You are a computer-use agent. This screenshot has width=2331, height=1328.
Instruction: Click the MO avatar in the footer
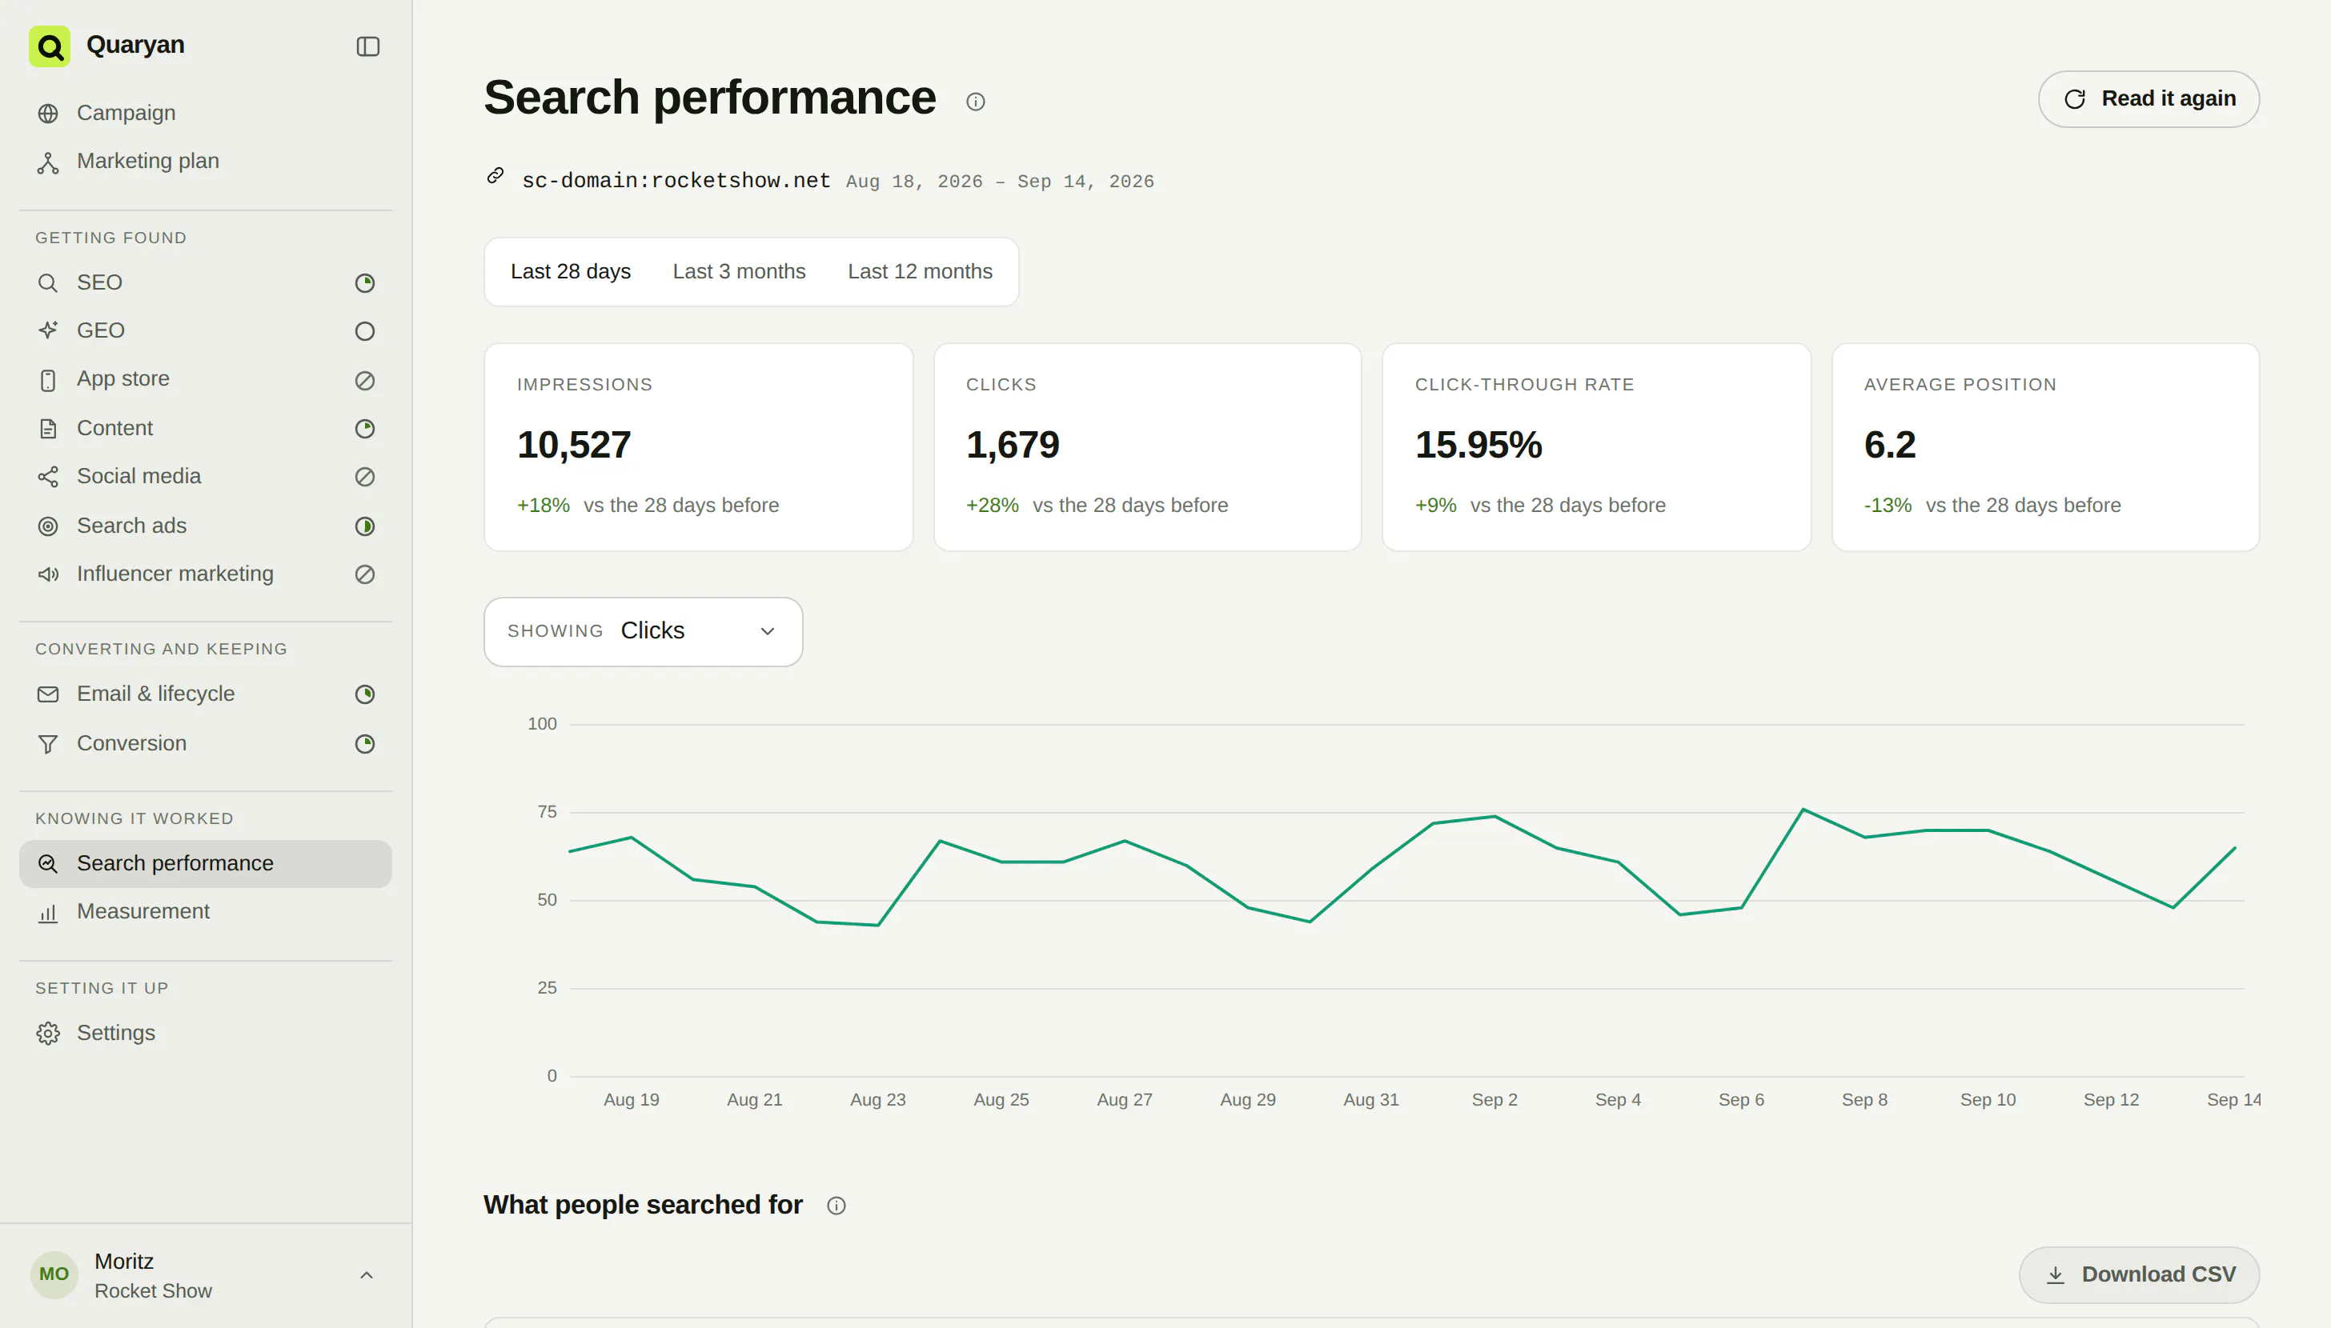coord(54,1274)
